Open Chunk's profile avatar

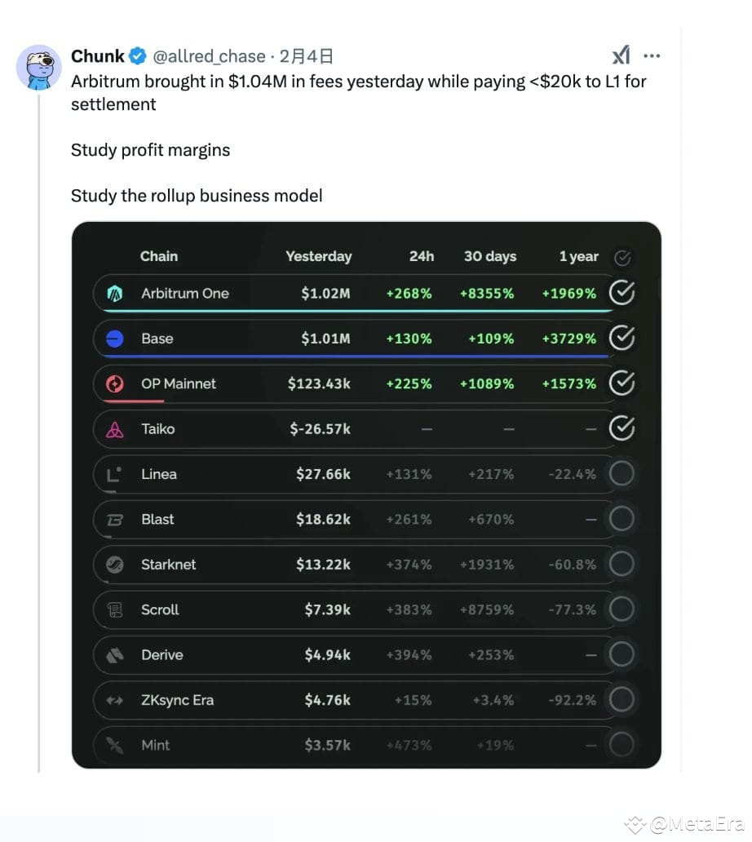pyautogui.click(x=39, y=67)
